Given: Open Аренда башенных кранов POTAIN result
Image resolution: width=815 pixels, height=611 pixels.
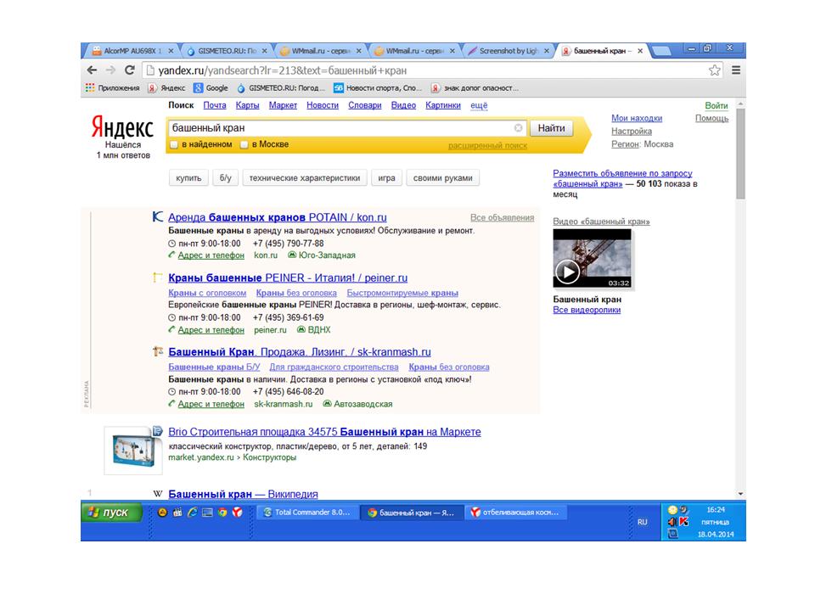Looking at the screenshot, I should 278,217.
